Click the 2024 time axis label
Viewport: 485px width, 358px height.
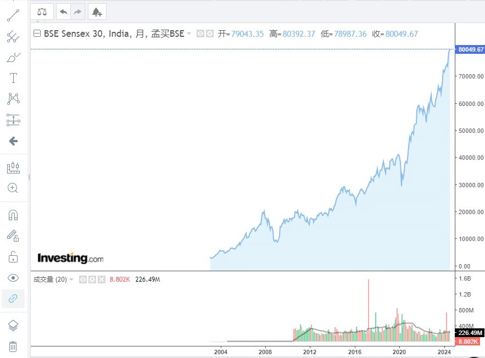[x=444, y=352]
